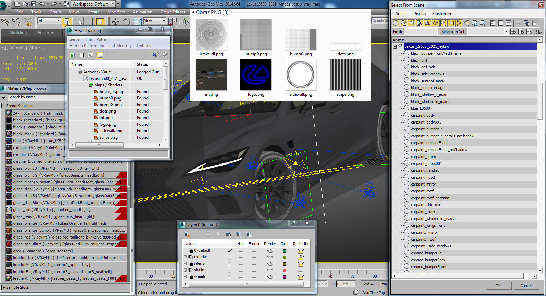Toggle Freeze for the interior layer

[x=254, y=264]
